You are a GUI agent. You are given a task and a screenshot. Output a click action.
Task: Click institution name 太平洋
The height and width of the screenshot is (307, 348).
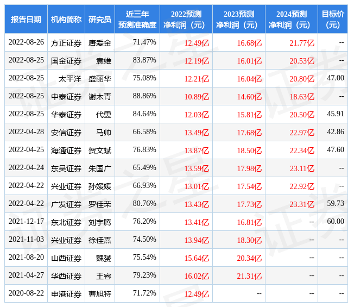coord(70,79)
